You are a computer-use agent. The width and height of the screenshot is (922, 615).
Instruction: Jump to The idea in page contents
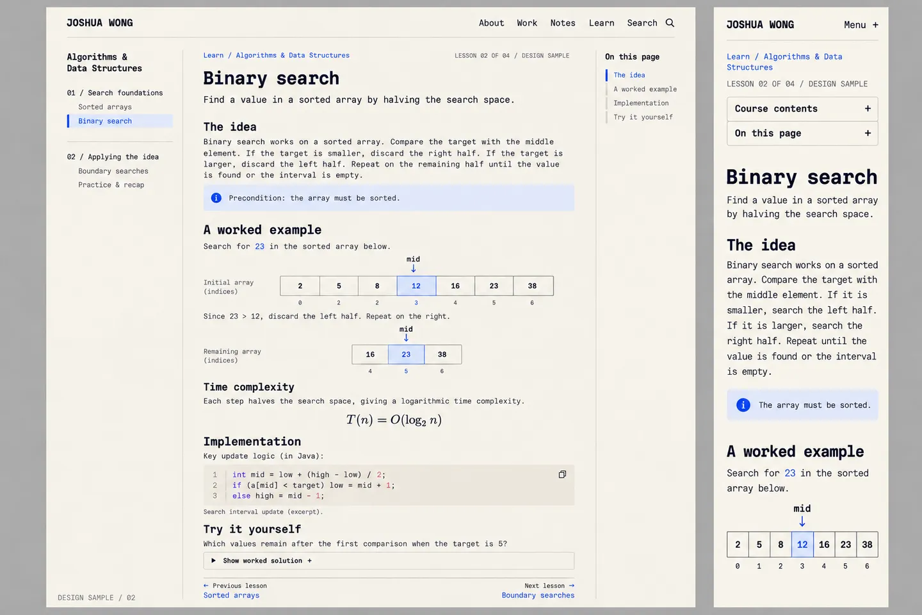pos(629,75)
